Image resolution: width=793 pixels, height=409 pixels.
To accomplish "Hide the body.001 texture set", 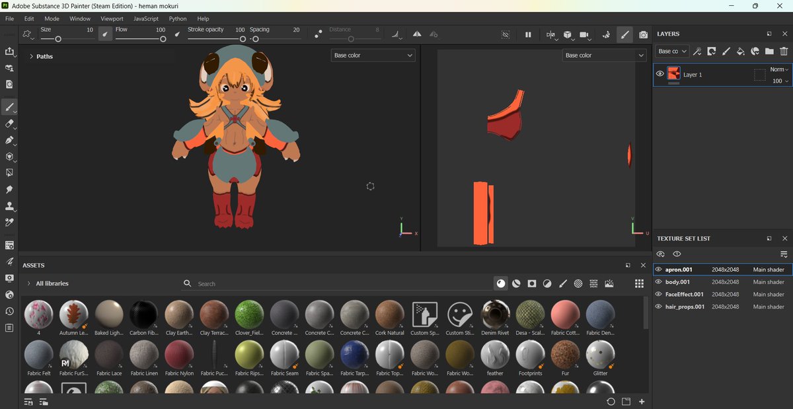I will click(658, 282).
